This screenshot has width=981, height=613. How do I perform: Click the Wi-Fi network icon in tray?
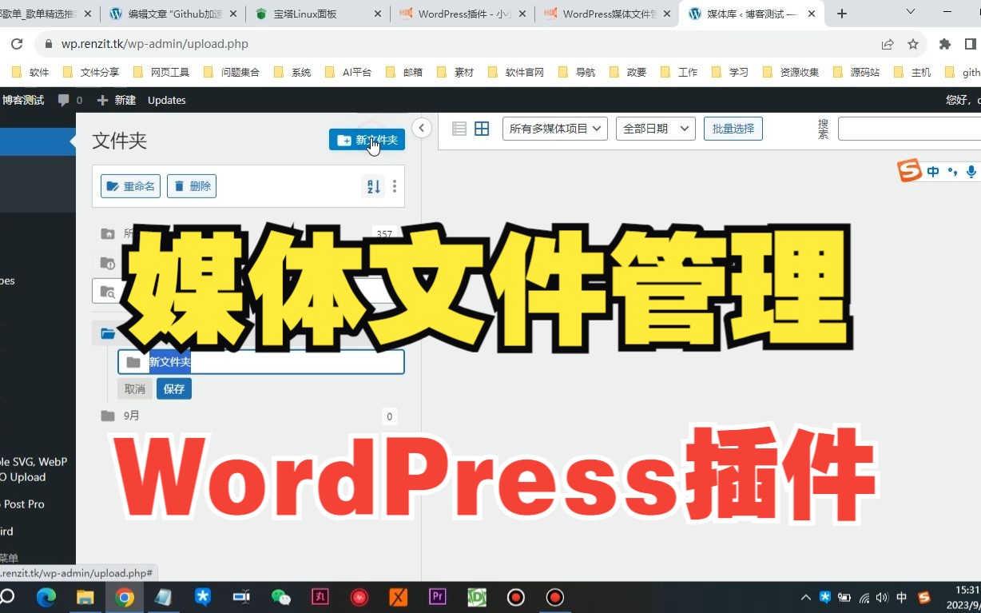tap(864, 598)
